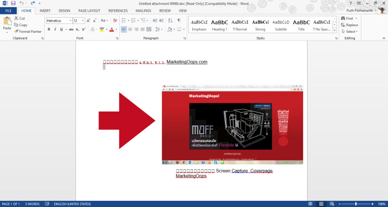
Task: Apply the Title style
Action: [302, 25]
